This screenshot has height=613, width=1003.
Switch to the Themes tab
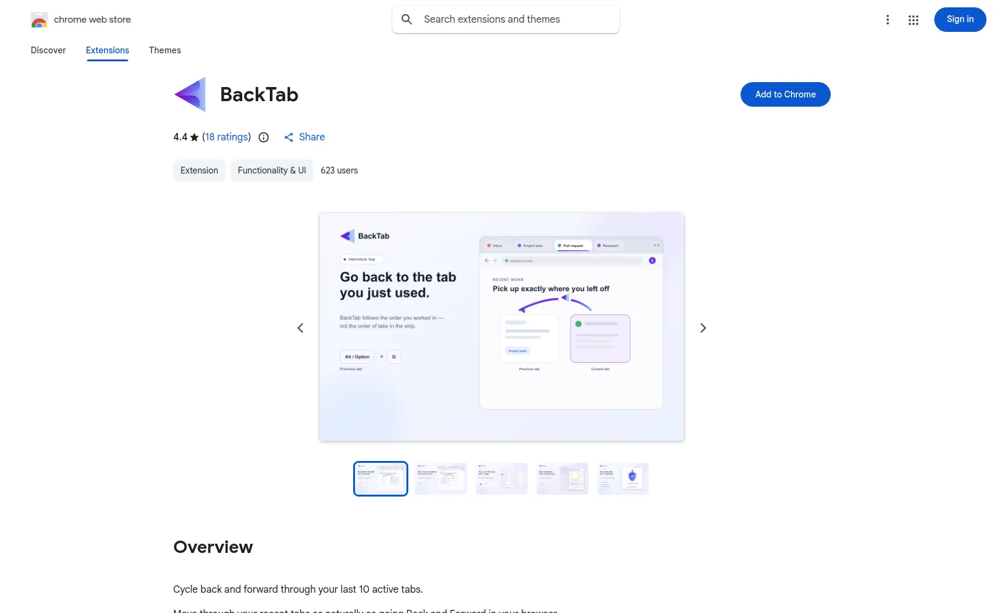(x=165, y=50)
